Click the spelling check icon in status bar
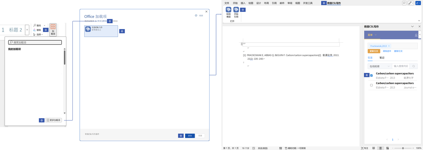The height and width of the screenshot is (150, 423). point(253,148)
